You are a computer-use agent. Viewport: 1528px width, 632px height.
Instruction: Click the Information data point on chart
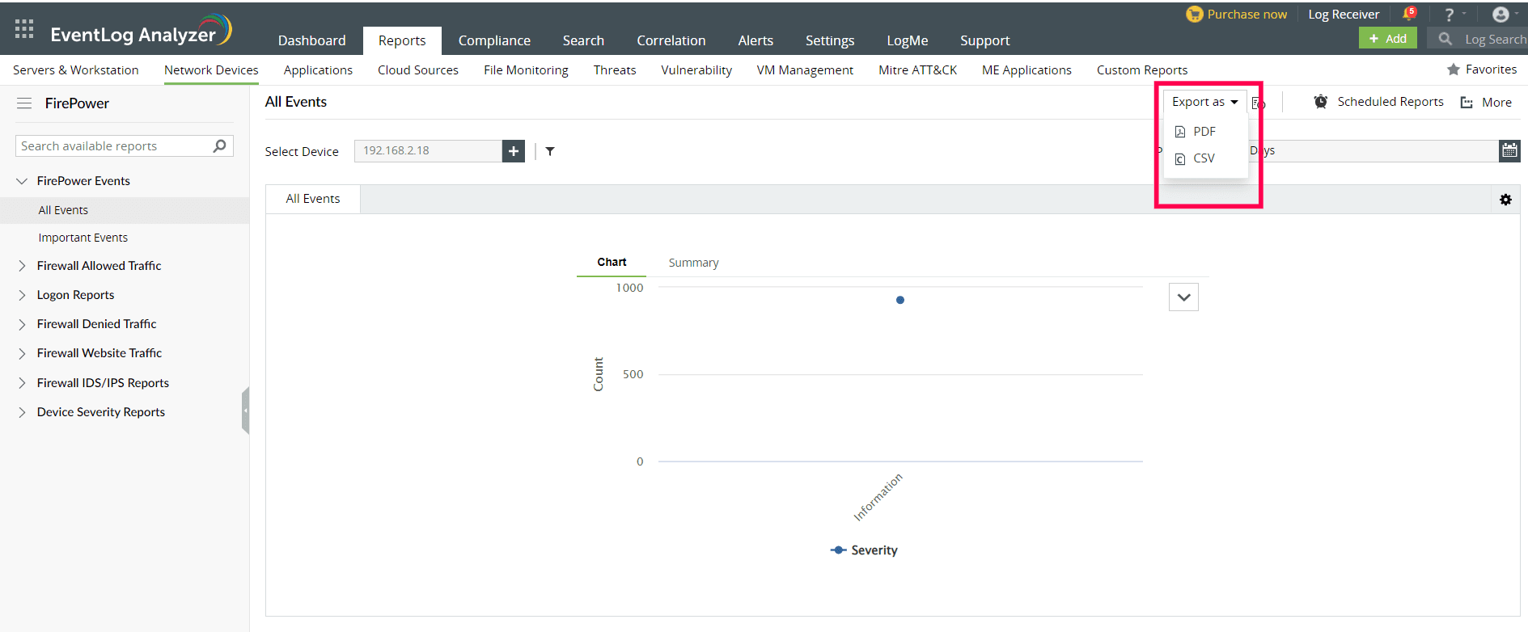point(900,300)
